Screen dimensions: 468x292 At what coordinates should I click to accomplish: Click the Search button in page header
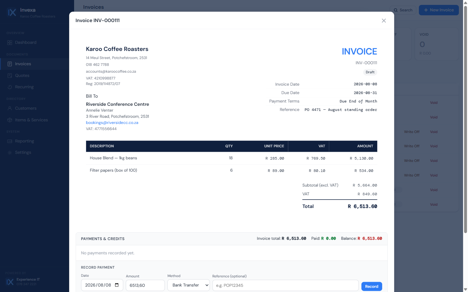[x=403, y=10]
